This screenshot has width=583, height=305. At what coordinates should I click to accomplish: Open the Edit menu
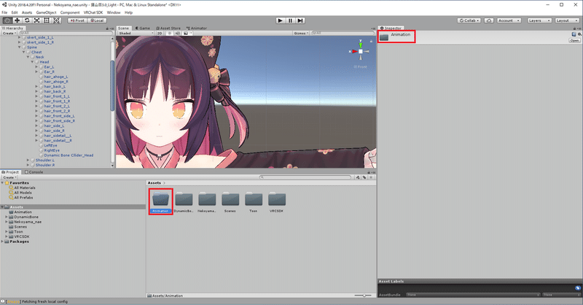pos(15,12)
